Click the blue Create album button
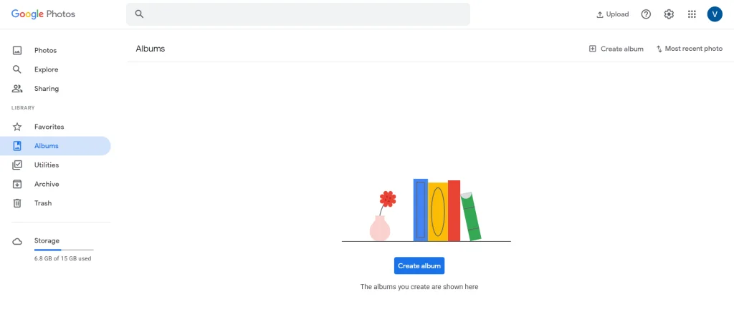Viewport: 734px width, 327px height. (x=419, y=265)
